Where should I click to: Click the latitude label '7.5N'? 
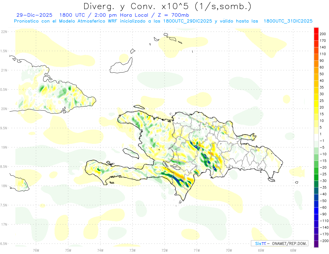coord(4,205)
